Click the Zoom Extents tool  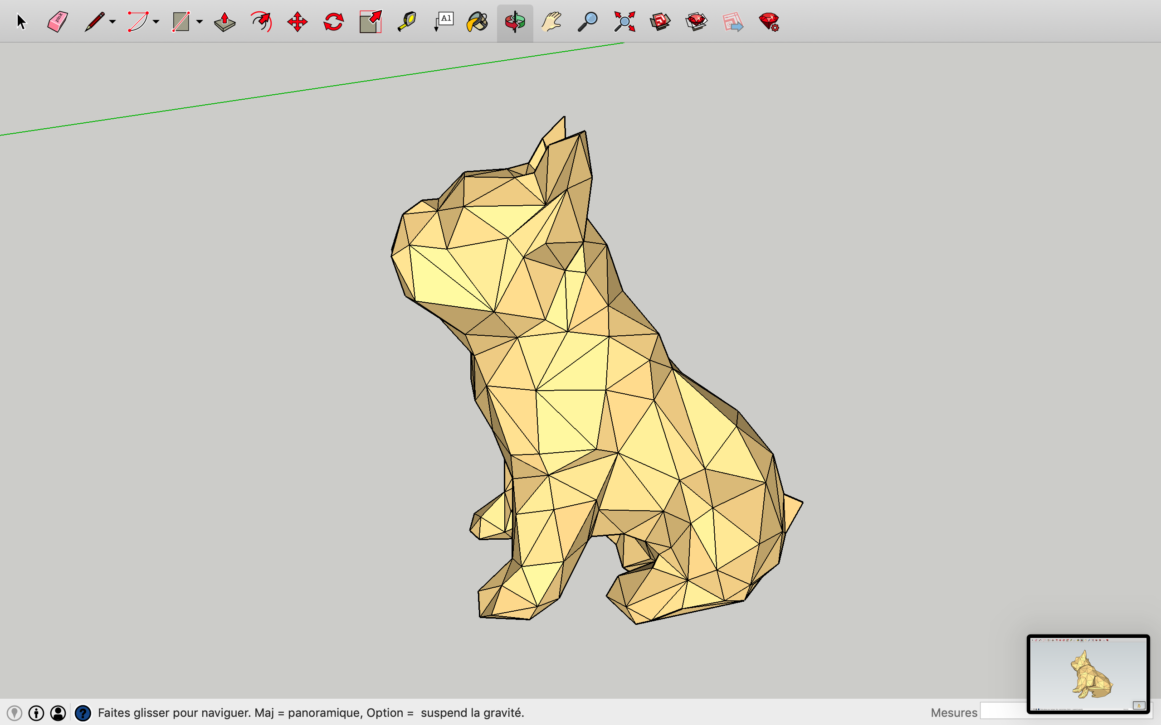(624, 22)
